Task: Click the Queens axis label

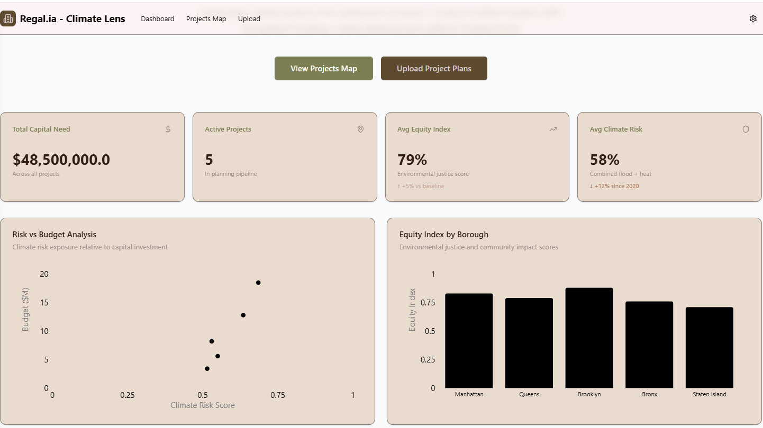Action: coord(529,394)
